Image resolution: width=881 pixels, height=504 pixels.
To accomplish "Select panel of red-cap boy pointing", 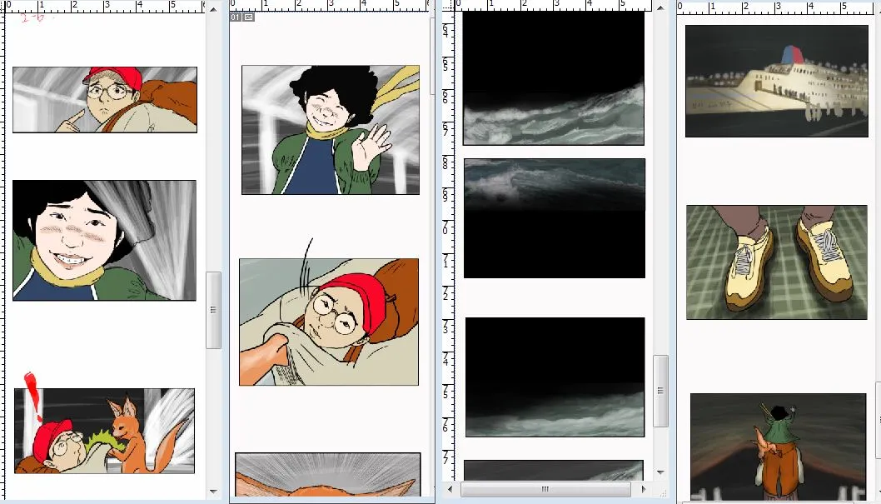I will pos(105,100).
